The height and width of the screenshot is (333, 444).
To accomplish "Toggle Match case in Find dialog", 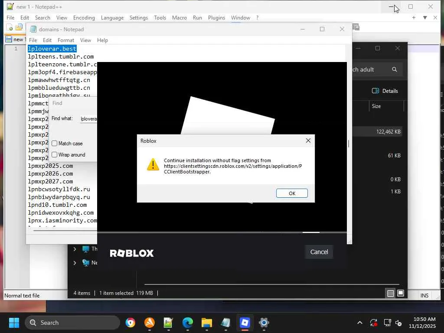I will coord(54,143).
